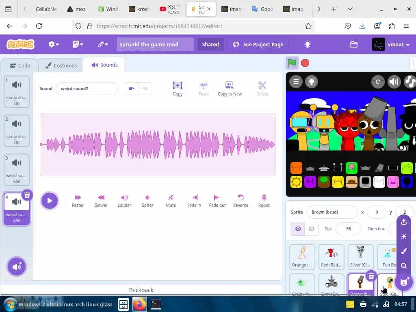Open the File menu dropdown
416x312 pixels.
(78, 44)
